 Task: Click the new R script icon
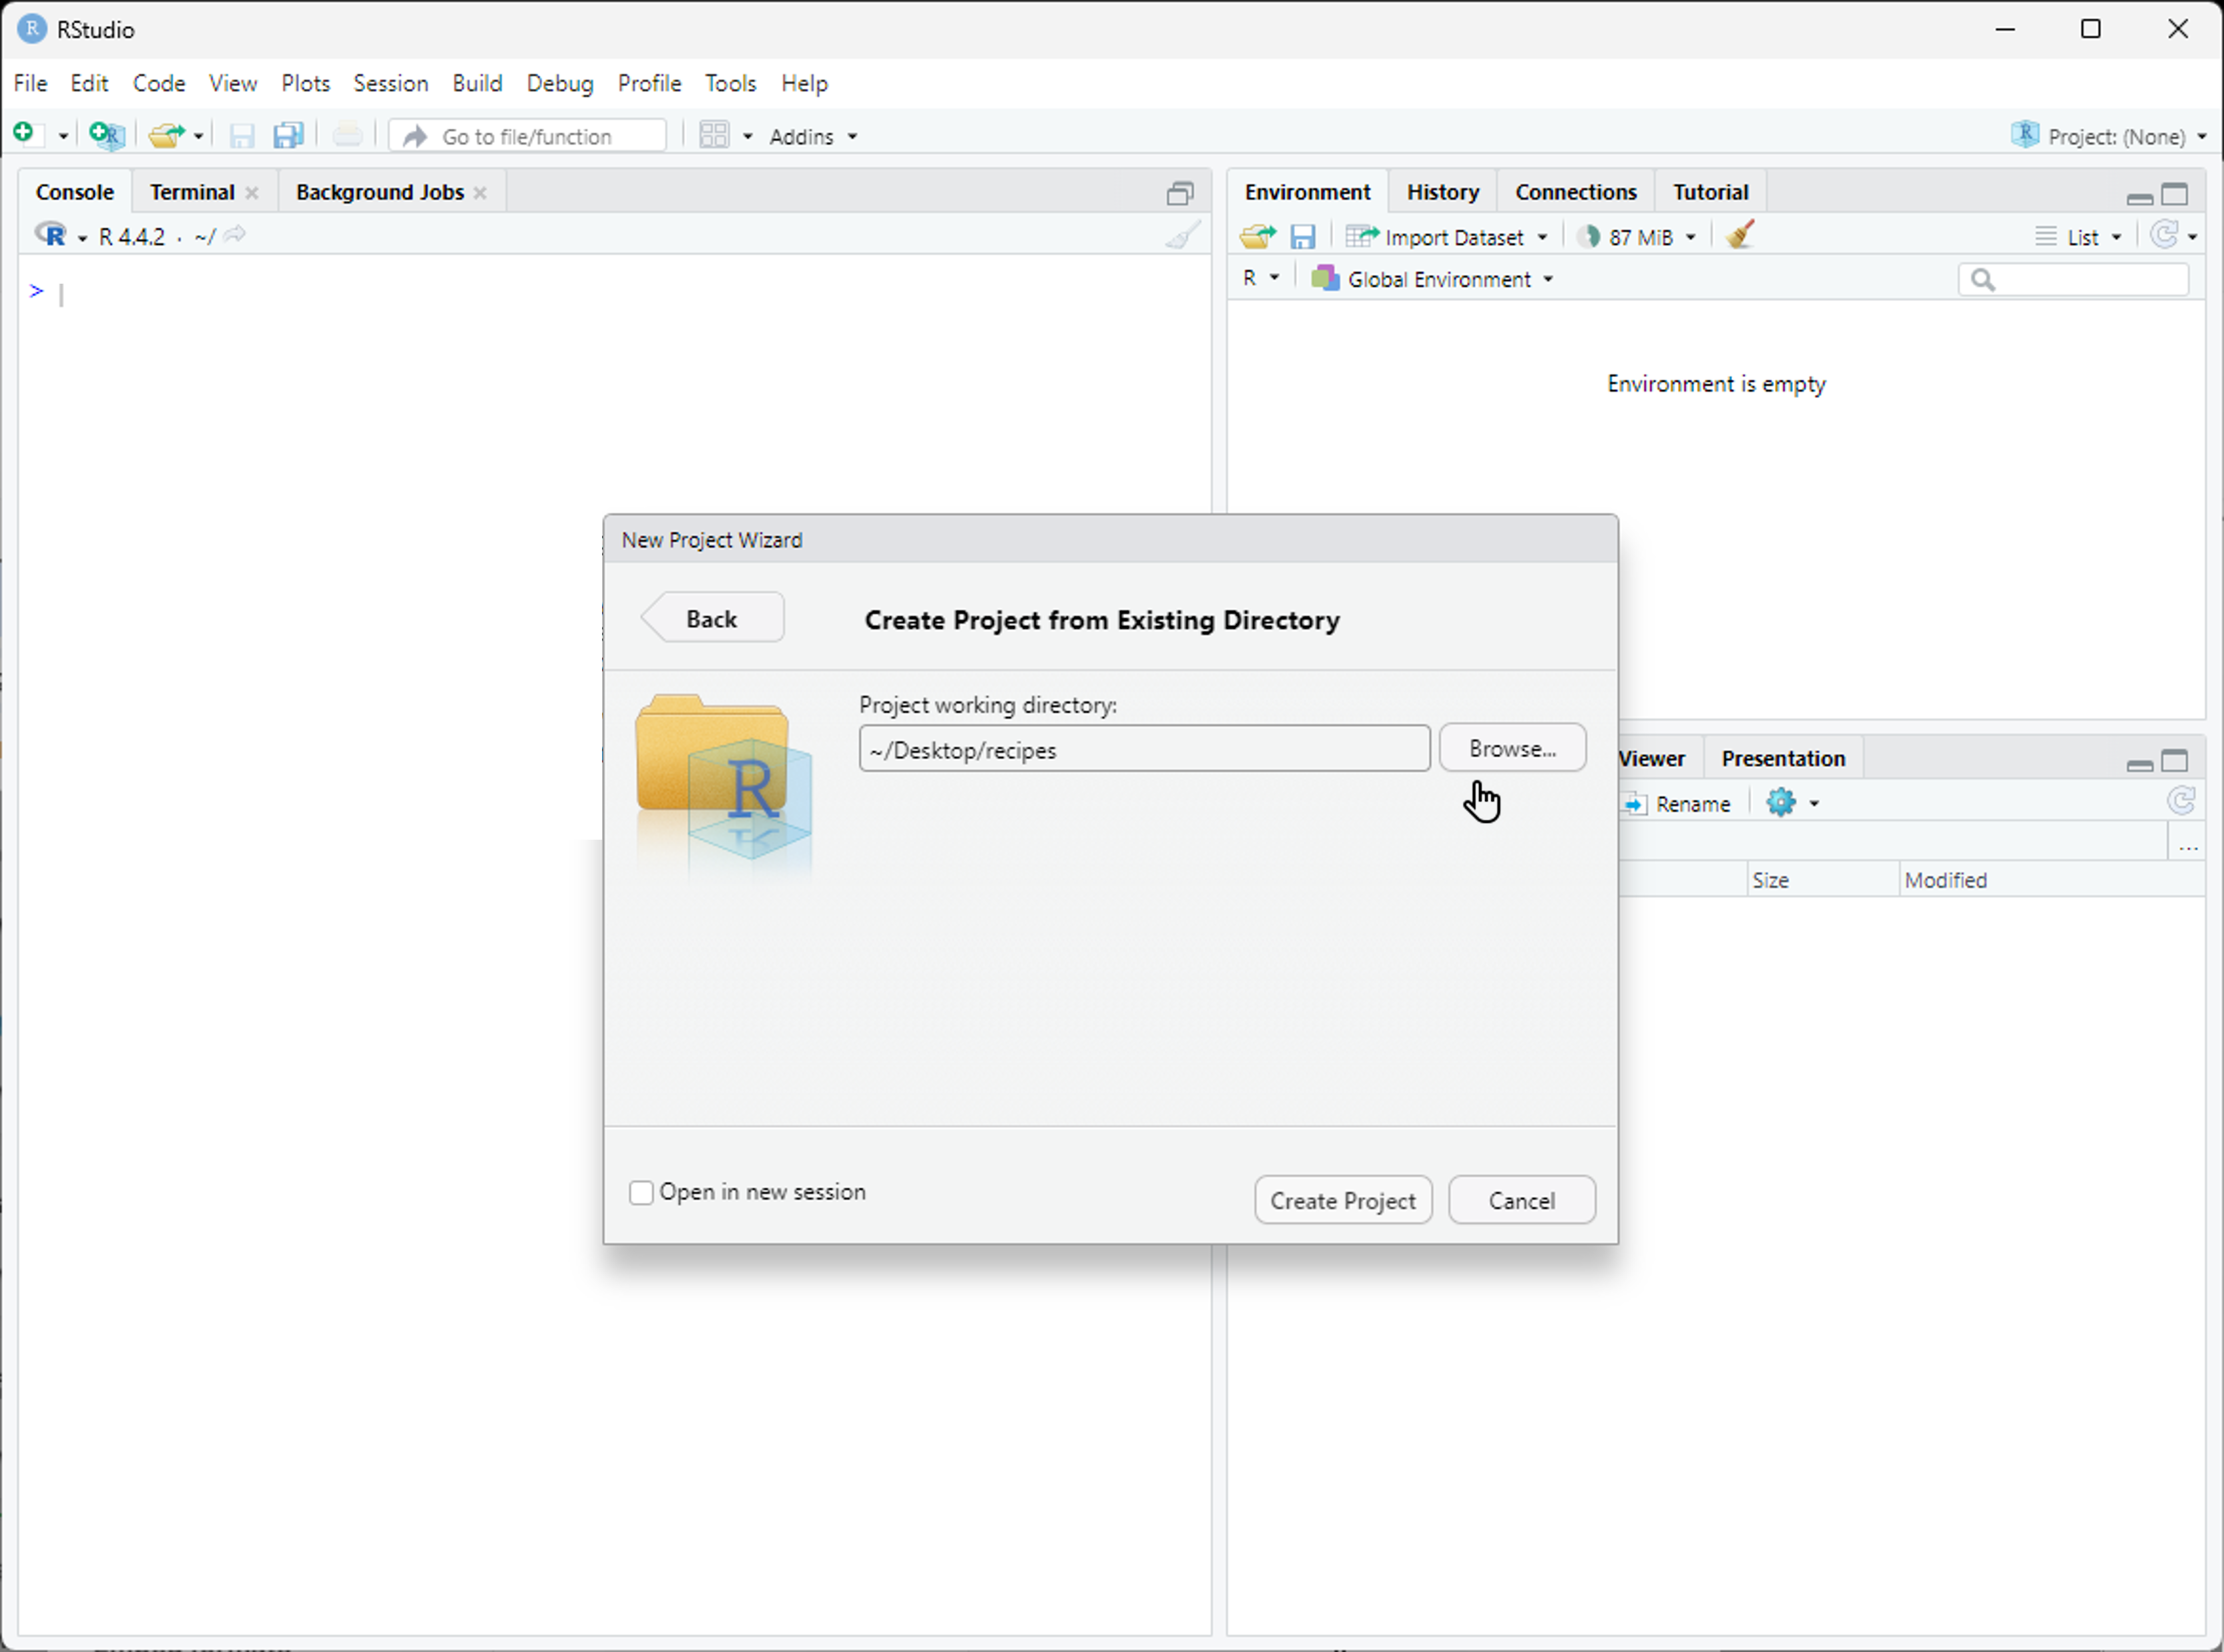click(31, 135)
